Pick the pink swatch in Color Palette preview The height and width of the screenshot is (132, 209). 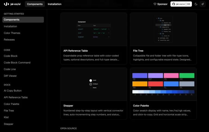tap(171, 76)
